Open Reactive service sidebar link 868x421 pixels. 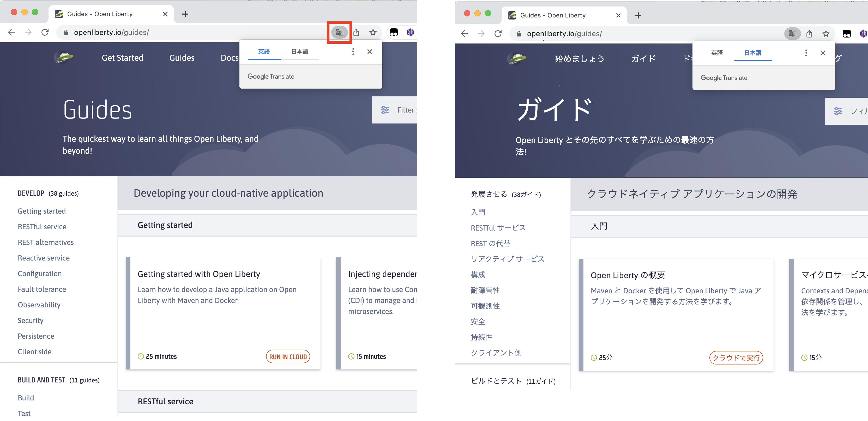pos(44,258)
